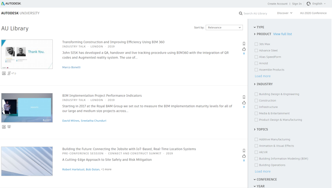Click the globe language icon
Image resolution: width=332 pixels, height=188 pixels.
point(309,4)
